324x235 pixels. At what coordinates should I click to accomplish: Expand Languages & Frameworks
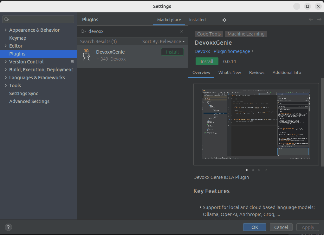tap(6, 77)
